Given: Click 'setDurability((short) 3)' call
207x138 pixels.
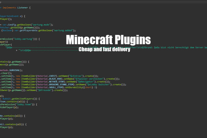Looking at the screenshot, I should 81,87.
